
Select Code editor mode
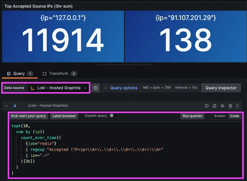point(235,116)
